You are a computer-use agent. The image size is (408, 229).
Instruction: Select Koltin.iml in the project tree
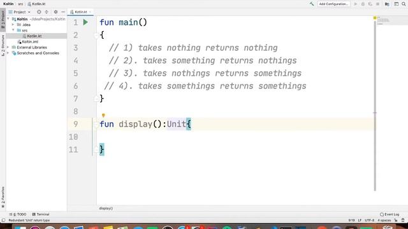27,42
